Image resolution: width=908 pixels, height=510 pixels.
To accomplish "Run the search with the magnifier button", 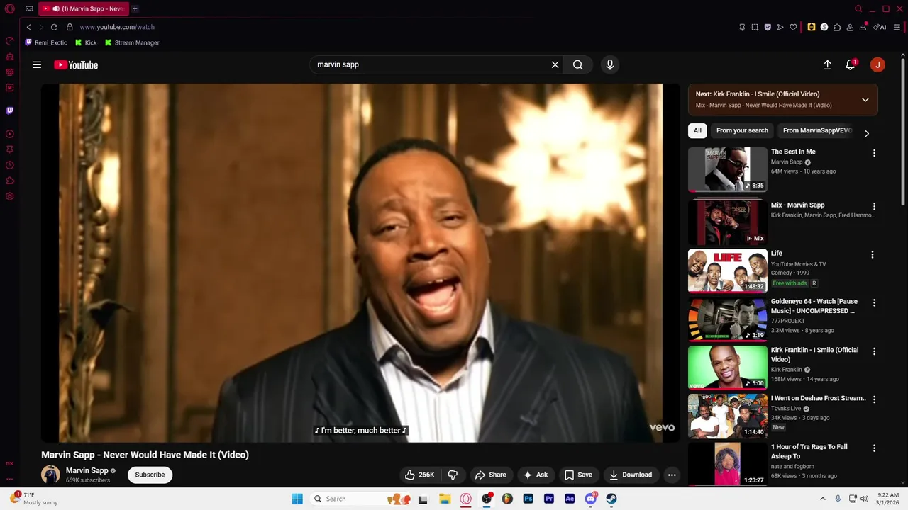I will point(578,64).
